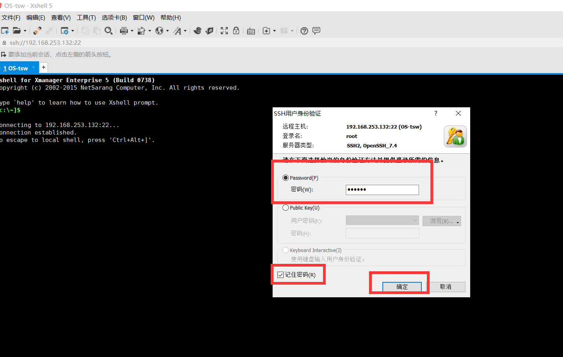Click the 取消 cancel button
The height and width of the screenshot is (357, 563).
tap(446, 287)
